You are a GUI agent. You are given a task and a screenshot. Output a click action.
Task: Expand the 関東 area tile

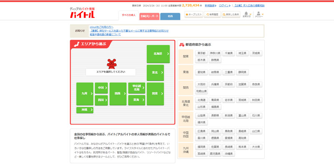155,94
